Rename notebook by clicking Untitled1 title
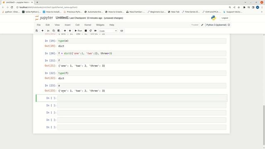This screenshot has width=265, height=149. click(x=62, y=18)
